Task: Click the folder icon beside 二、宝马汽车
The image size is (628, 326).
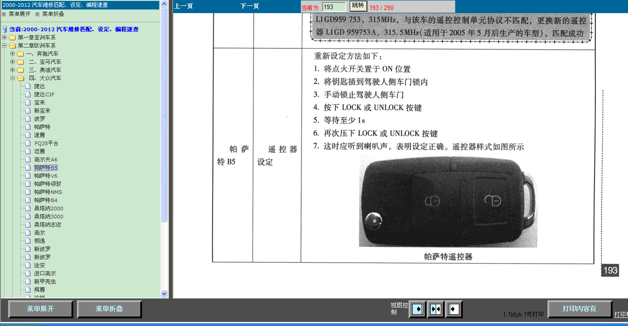Action: point(20,62)
